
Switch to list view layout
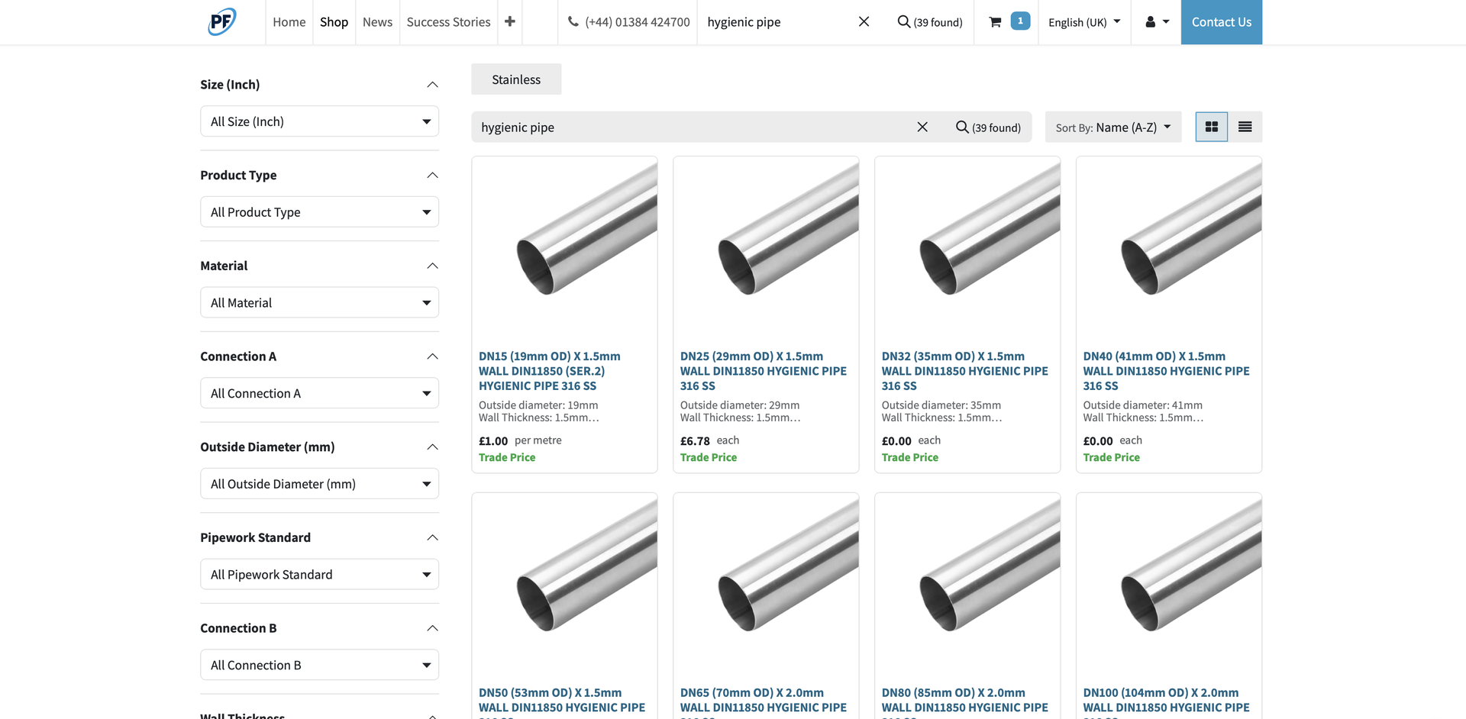tap(1245, 127)
